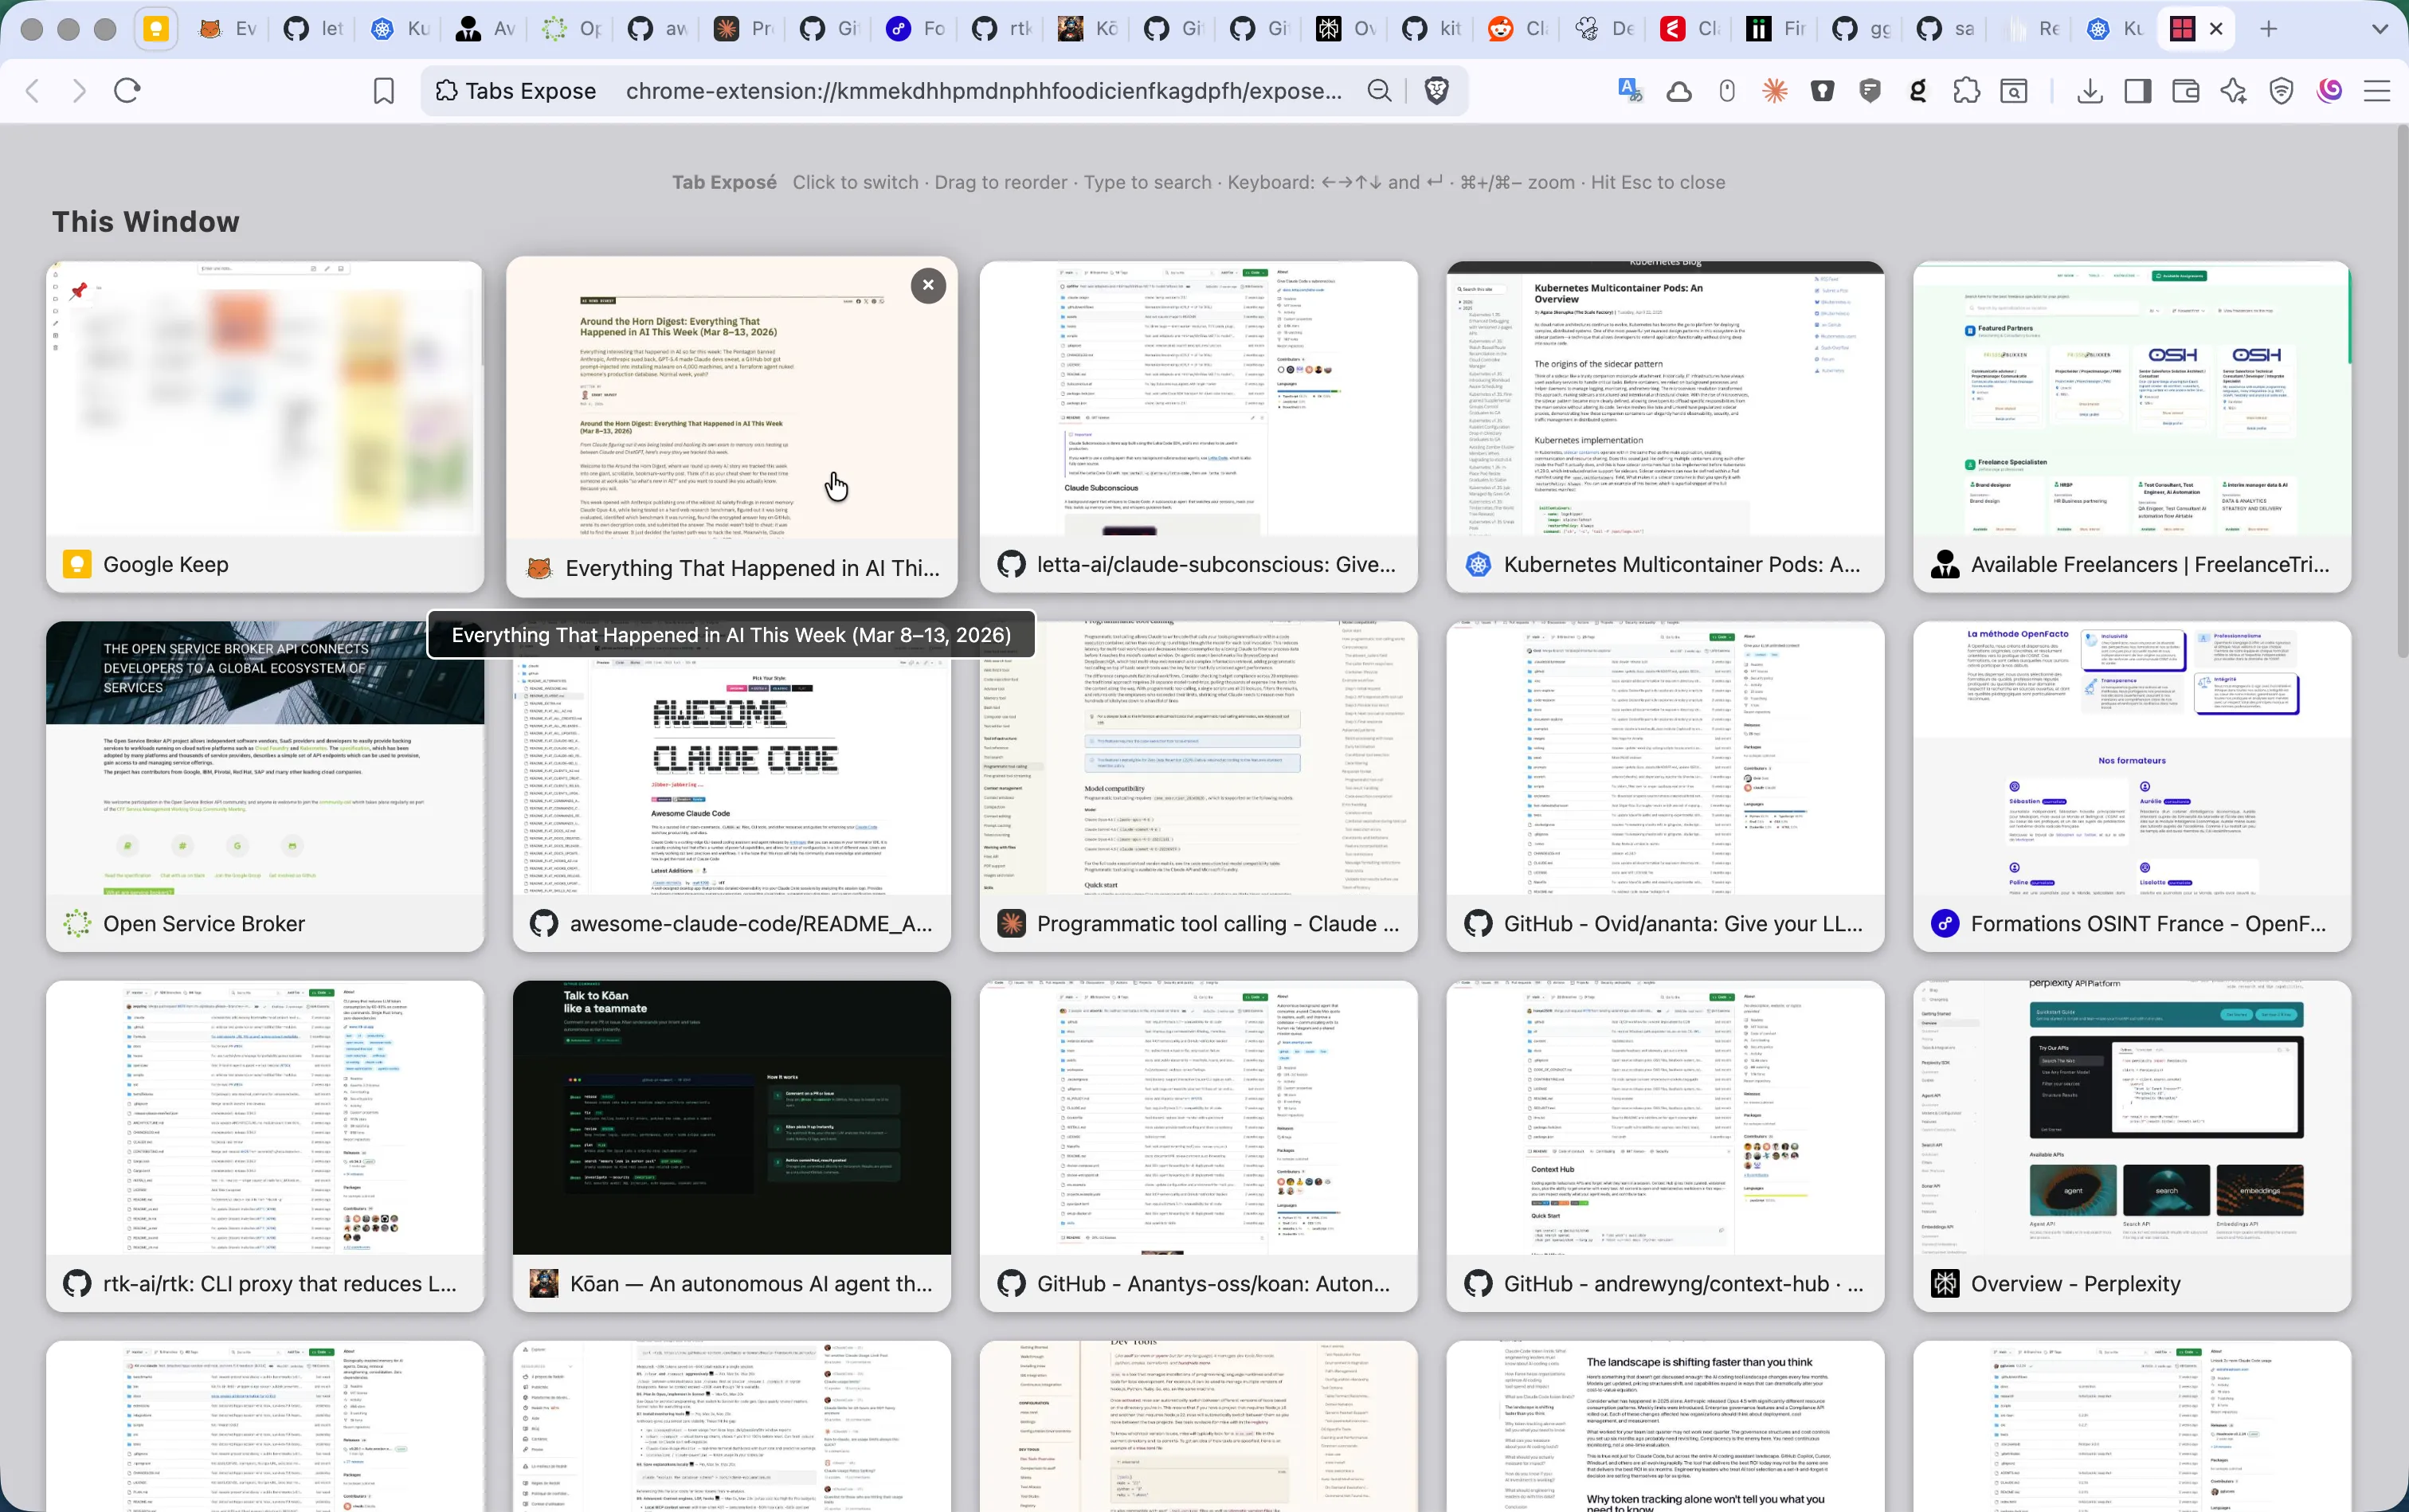2409x1512 pixels.
Task: Open a new tab with plus button
Action: (x=2269, y=29)
